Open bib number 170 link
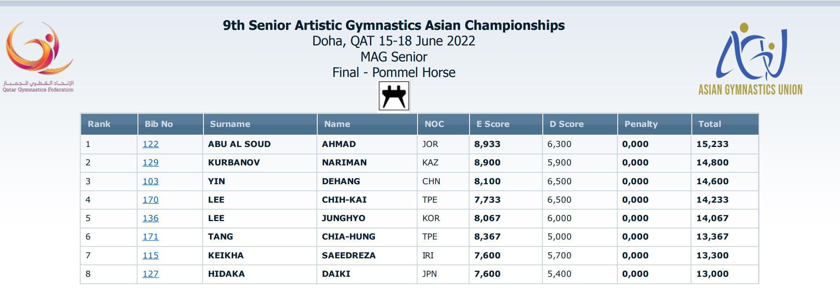Screen dimensions: 840x305 pyautogui.click(x=150, y=200)
